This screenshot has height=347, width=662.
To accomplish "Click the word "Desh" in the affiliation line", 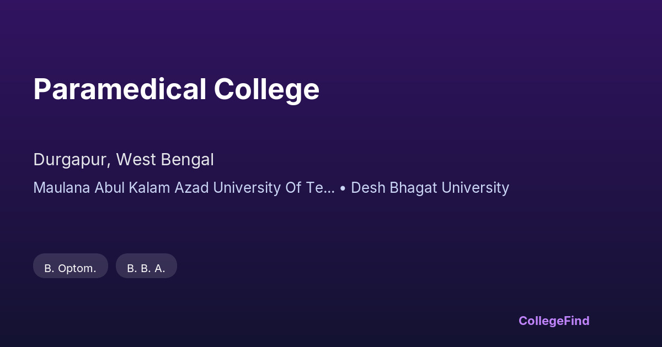I will [368, 188].
